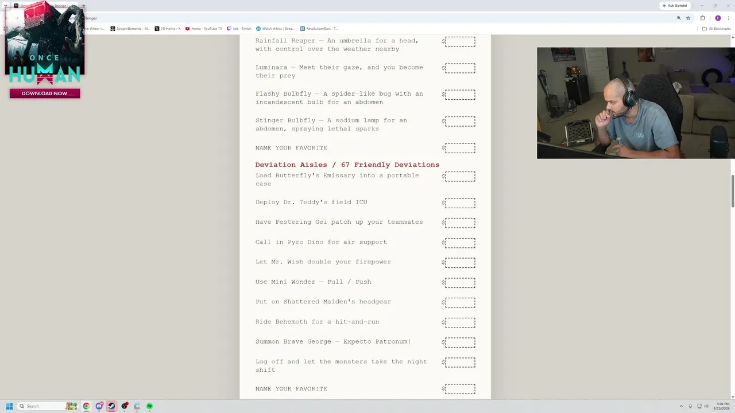Open the Chrome profile avatar
The height and width of the screenshot is (413, 735).
[718, 18]
